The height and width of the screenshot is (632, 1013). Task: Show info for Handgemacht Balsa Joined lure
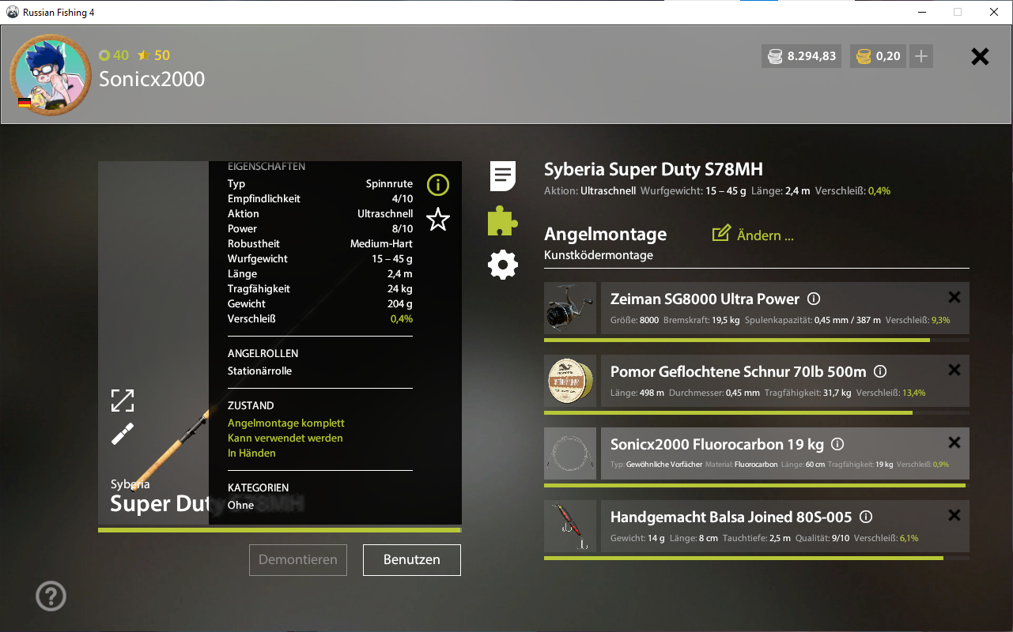(x=866, y=517)
